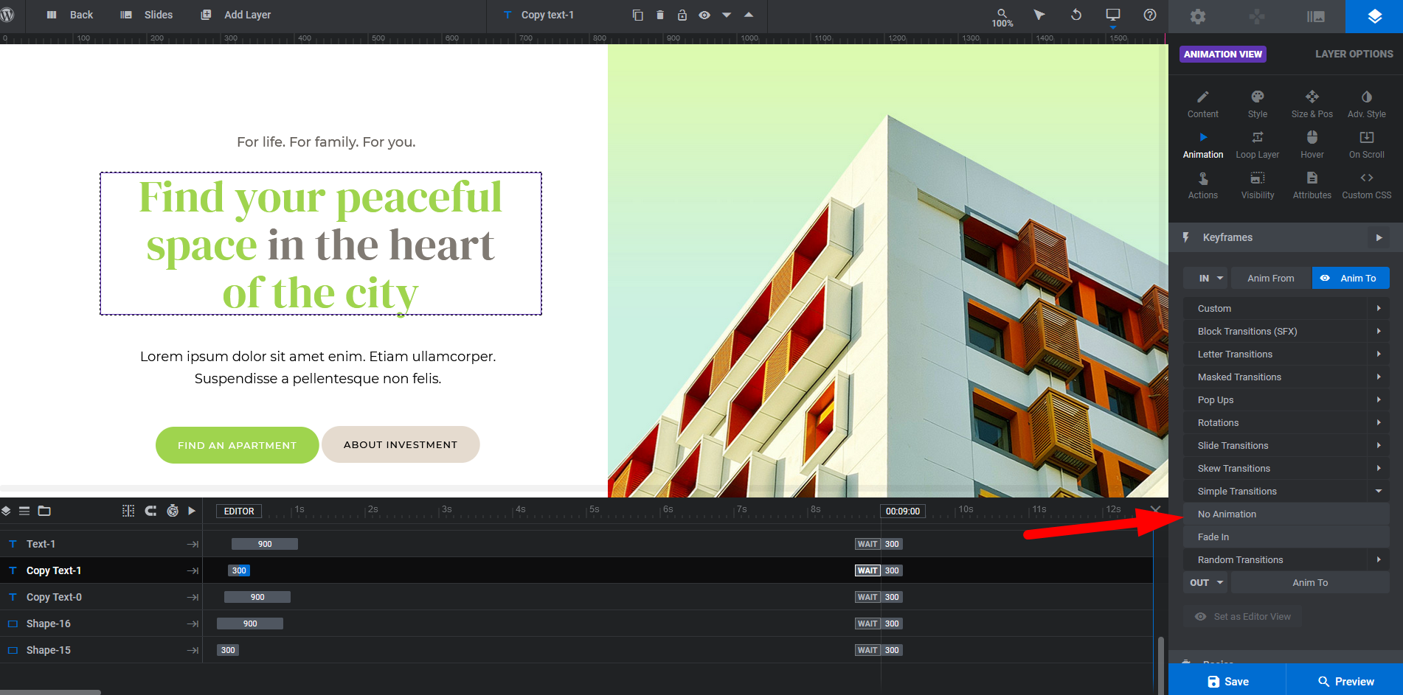This screenshot has height=695, width=1403.
Task: Toggle timeline magnet snapping icon
Action: point(150,511)
